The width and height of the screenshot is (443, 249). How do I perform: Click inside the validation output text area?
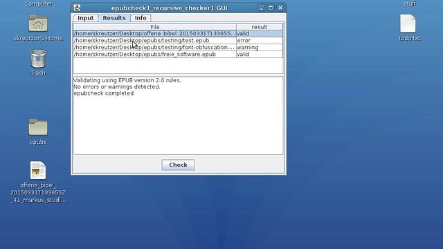point(178,116)
